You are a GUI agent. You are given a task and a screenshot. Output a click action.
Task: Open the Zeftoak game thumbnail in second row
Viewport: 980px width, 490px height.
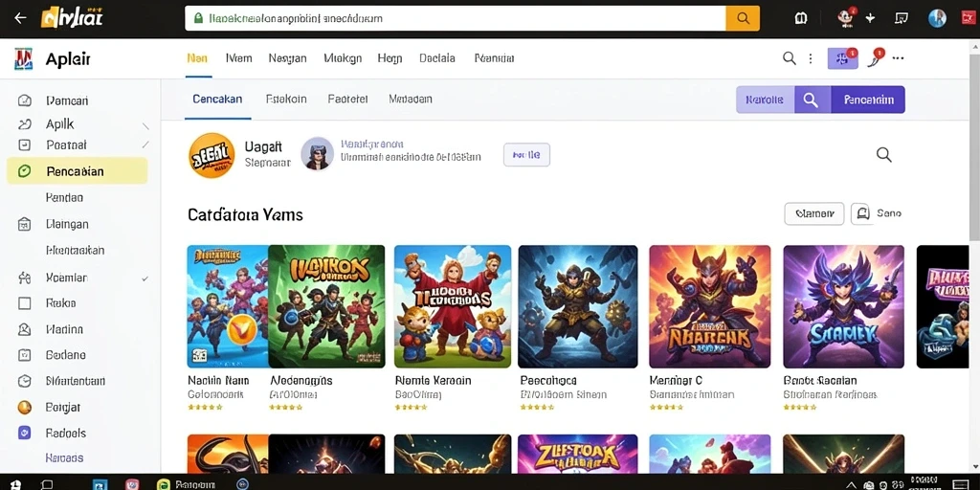[578, 454]
